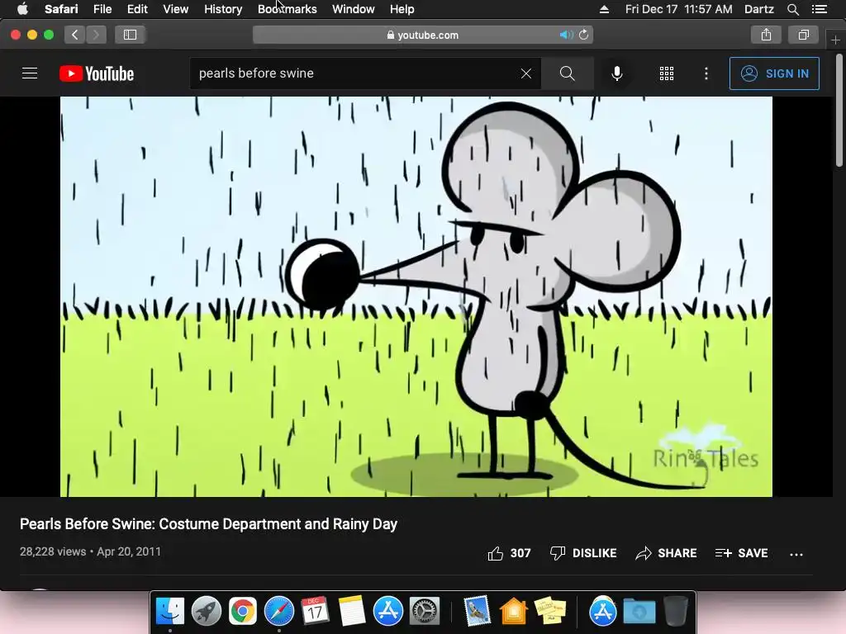
Task: Open System Preferences from the Dock
Action: click(425, 612)
